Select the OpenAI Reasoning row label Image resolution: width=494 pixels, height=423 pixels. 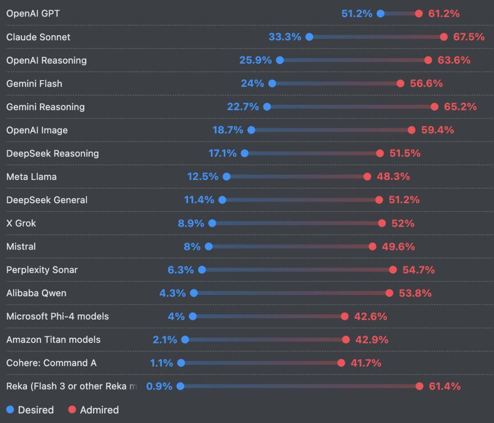point(46,60)
